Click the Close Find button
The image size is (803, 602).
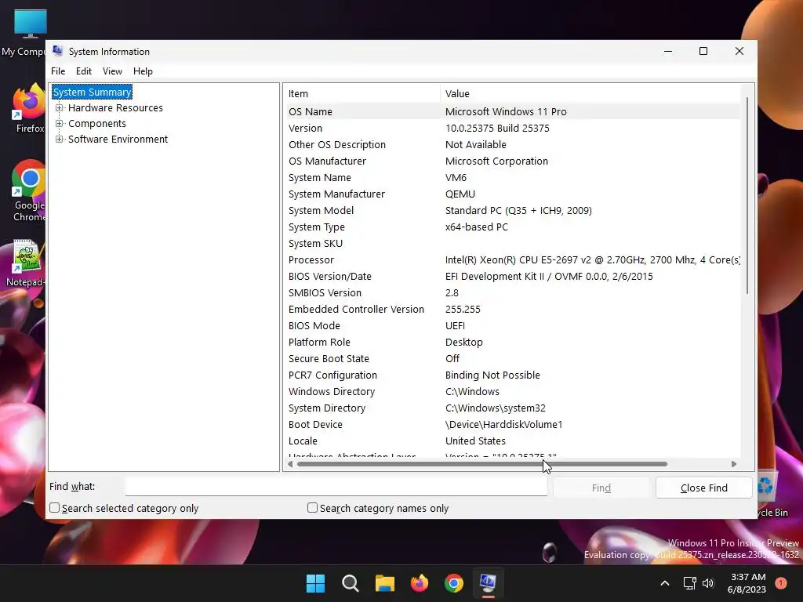703,488
